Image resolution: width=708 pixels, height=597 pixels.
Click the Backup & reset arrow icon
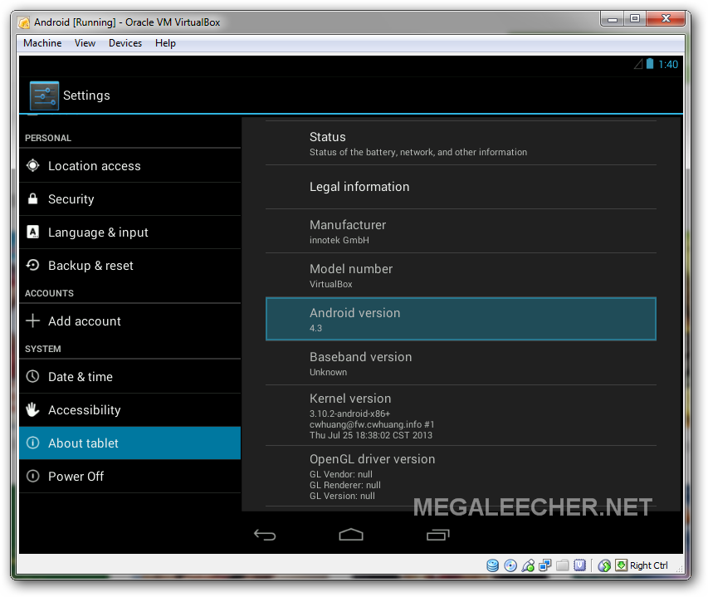coord(33,265)
